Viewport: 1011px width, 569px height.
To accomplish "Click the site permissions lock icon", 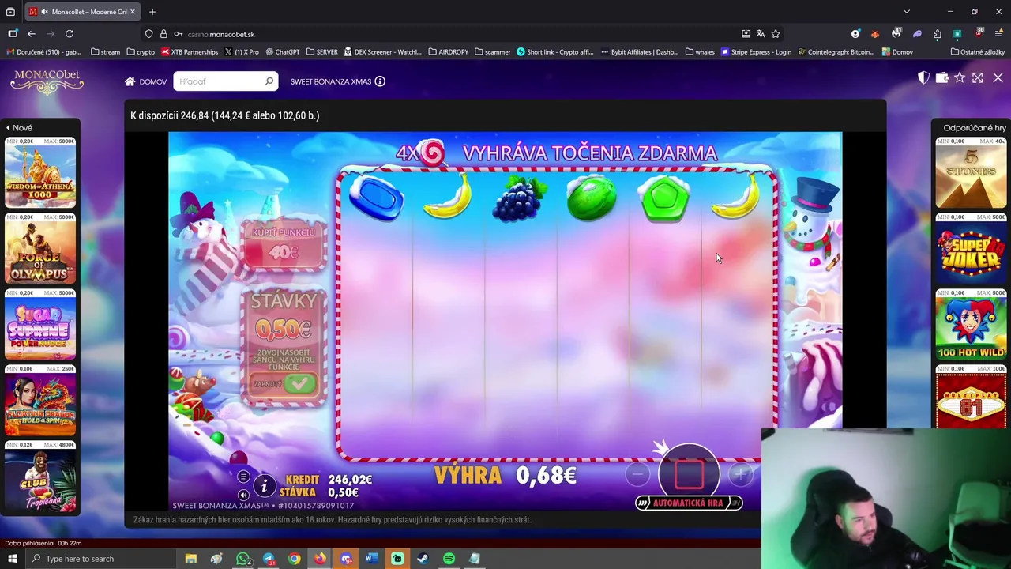I will pyautogui.click(x=163, y=34).
